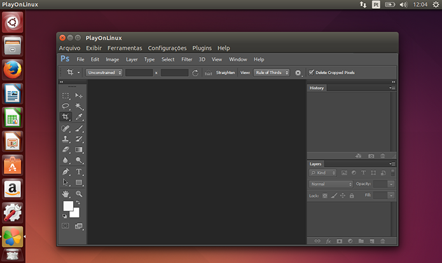The height and width of the screenshot is (263, 442).
Task: Create new layer in Layers panel
Action: [x=372, y=241]
